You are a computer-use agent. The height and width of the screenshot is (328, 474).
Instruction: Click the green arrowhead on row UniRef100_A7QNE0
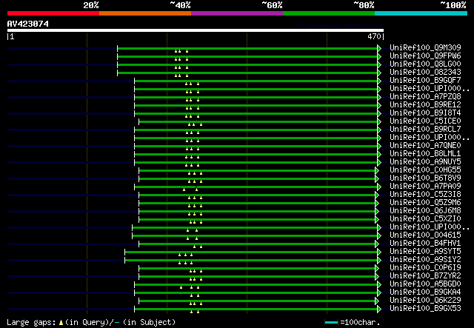click(x=379, y=146)
